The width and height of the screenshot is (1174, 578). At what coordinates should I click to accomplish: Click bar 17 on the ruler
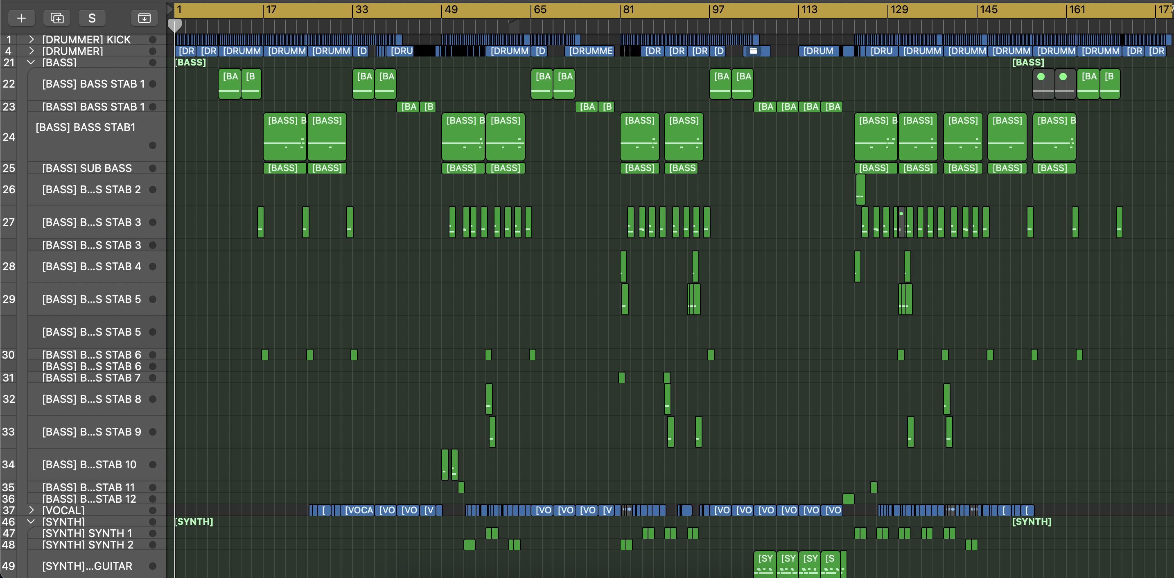(271, 9)
